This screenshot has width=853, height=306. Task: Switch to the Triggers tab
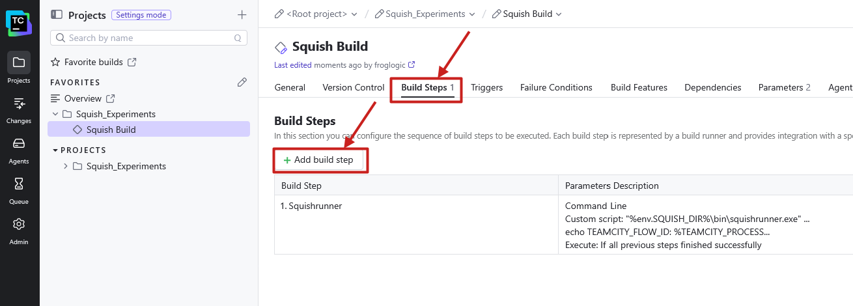coord(486,87)
